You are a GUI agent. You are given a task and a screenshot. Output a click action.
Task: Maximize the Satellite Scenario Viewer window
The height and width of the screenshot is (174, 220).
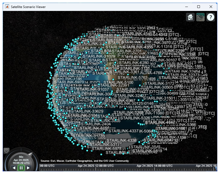(199, 7)
